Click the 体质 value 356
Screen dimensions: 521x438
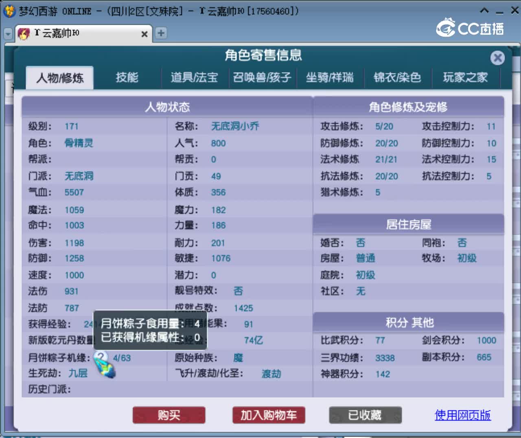(218, 192)
